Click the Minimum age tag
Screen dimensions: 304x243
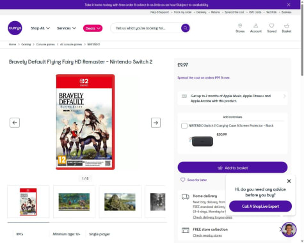(67, 234)
